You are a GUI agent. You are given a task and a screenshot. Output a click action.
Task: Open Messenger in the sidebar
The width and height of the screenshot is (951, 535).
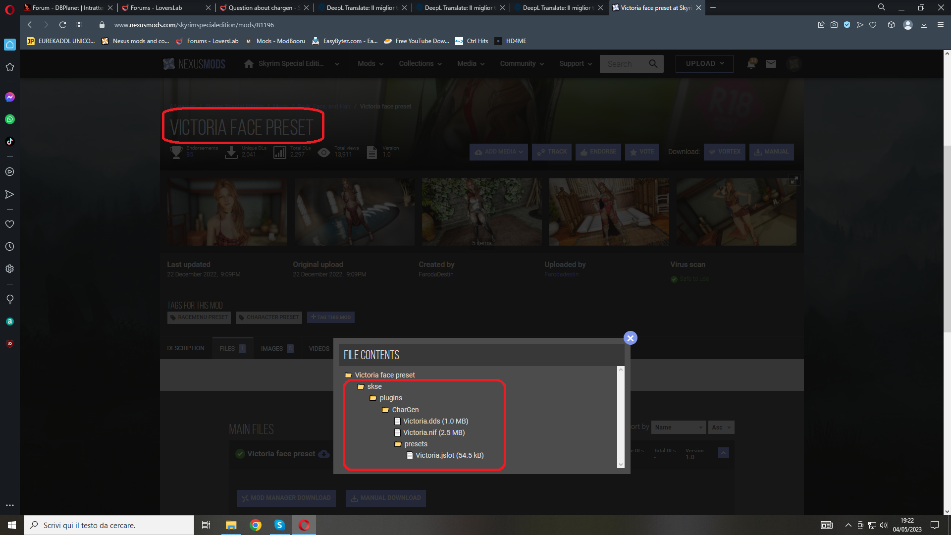pos(10,97)
